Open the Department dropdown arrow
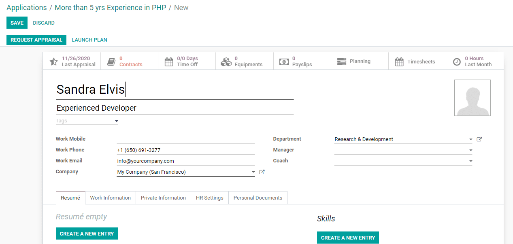The height and width of the screenshot is (244, 513). coord(470,139)
